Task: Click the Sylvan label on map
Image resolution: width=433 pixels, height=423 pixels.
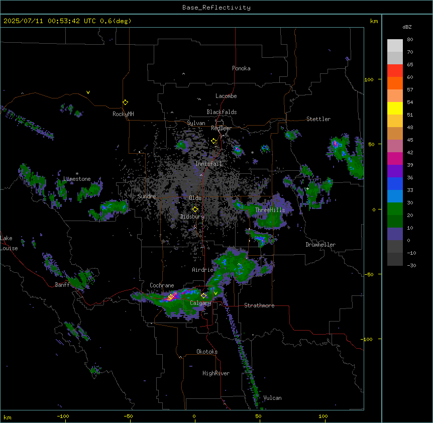Action: pos(196,123)
